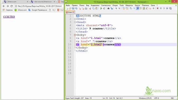The width and height of the screenshot is (178, 100).
Task: Click the User Defined Language icon
Action: (x=140, y=8)
